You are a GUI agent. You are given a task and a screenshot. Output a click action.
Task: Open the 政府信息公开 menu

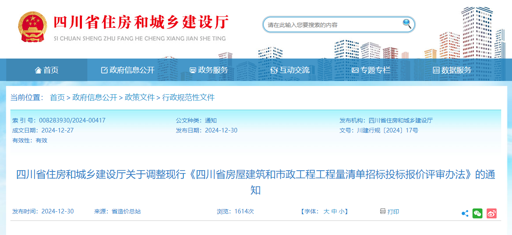(128, 70)
